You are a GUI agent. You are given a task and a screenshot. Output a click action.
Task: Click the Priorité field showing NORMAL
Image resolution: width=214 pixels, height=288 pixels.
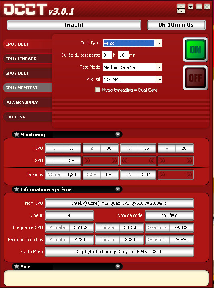pos(129,80)
